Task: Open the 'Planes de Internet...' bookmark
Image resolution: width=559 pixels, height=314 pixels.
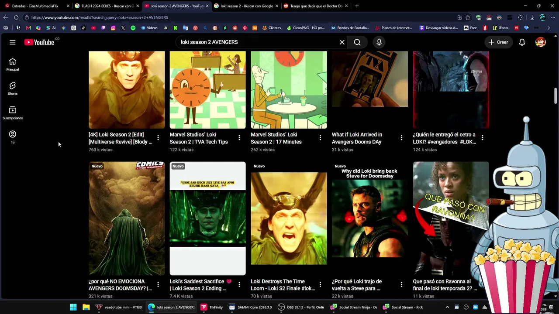Action: pos(394,28)
